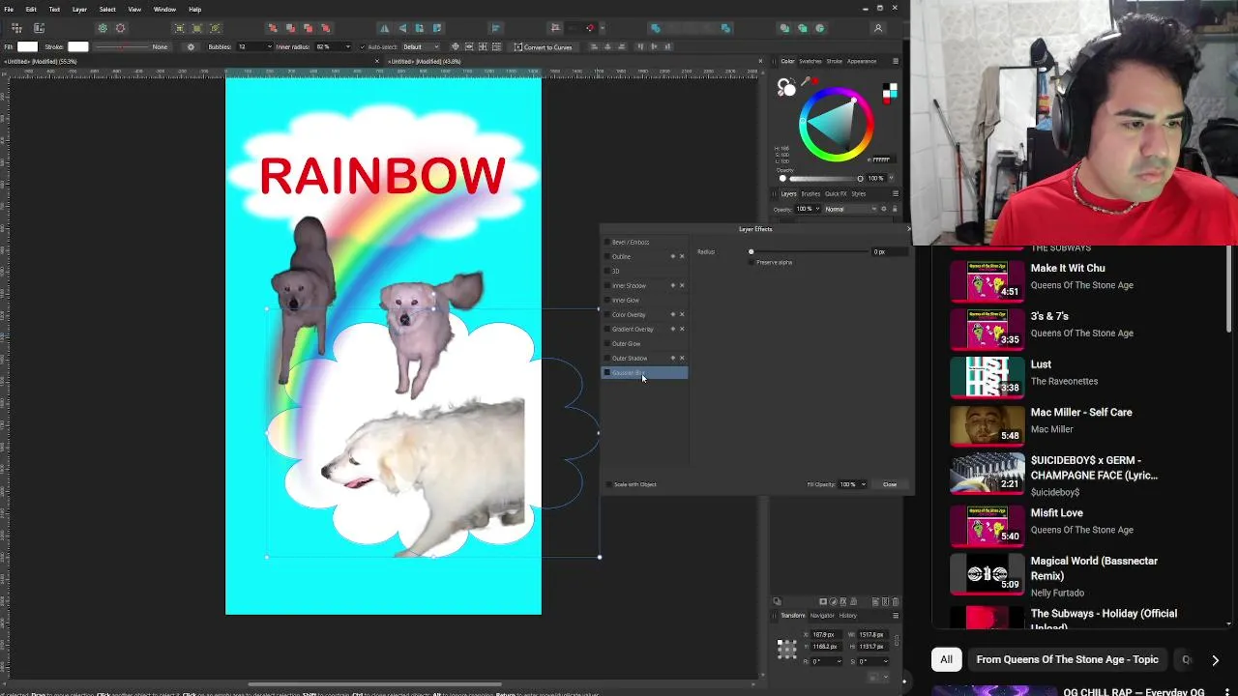Switch to the Stroke panel tab
1238x696 pixels.
[x=834, y=61]
